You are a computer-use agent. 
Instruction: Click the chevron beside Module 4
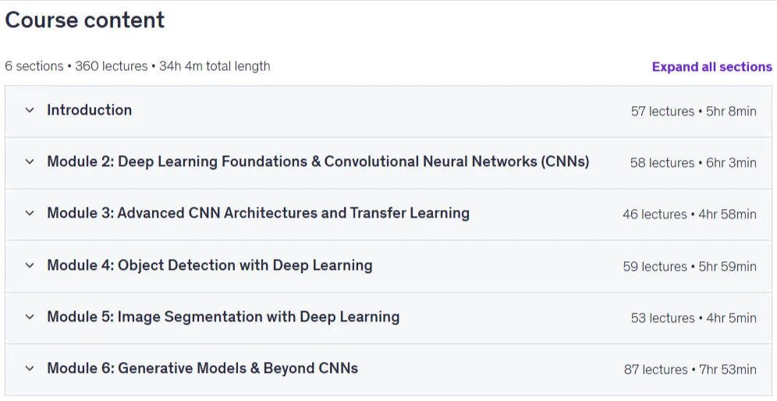[x=30, y=265]
